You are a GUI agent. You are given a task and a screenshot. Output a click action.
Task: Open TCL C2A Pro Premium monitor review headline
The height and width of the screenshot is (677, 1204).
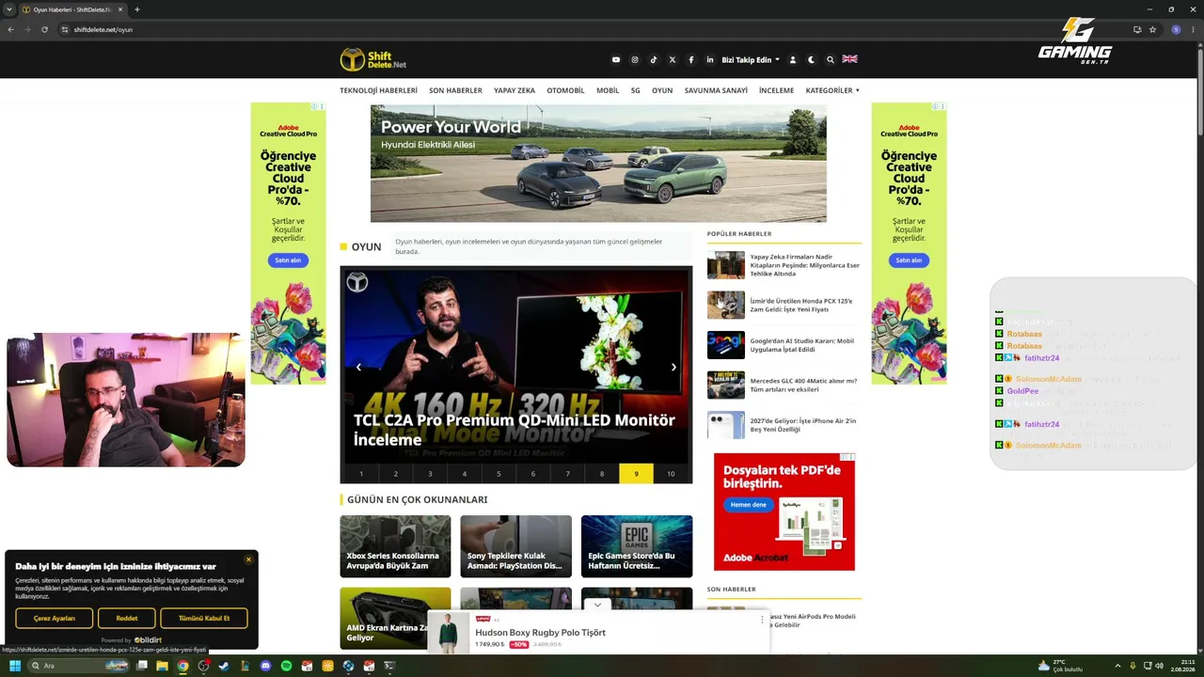coord(515,430)
